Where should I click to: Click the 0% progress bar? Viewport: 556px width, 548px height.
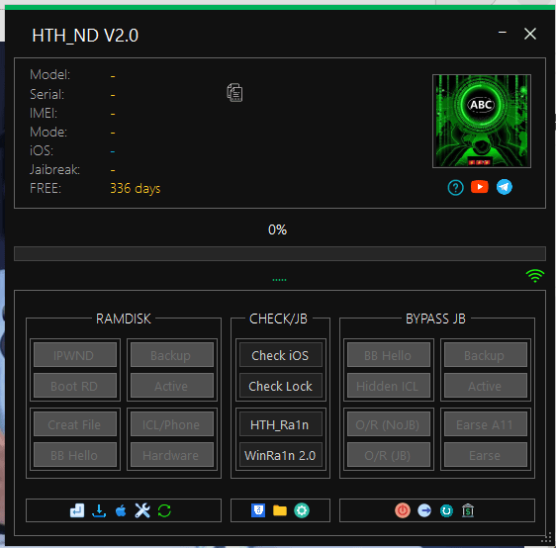pyautogui.click(x=279, y=253)
